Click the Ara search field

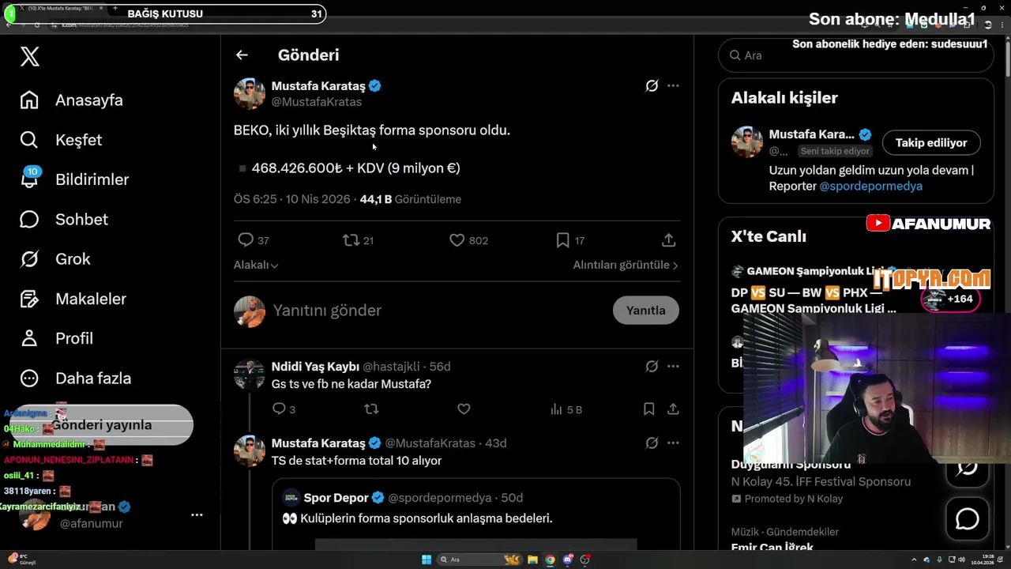pos(856,55)
